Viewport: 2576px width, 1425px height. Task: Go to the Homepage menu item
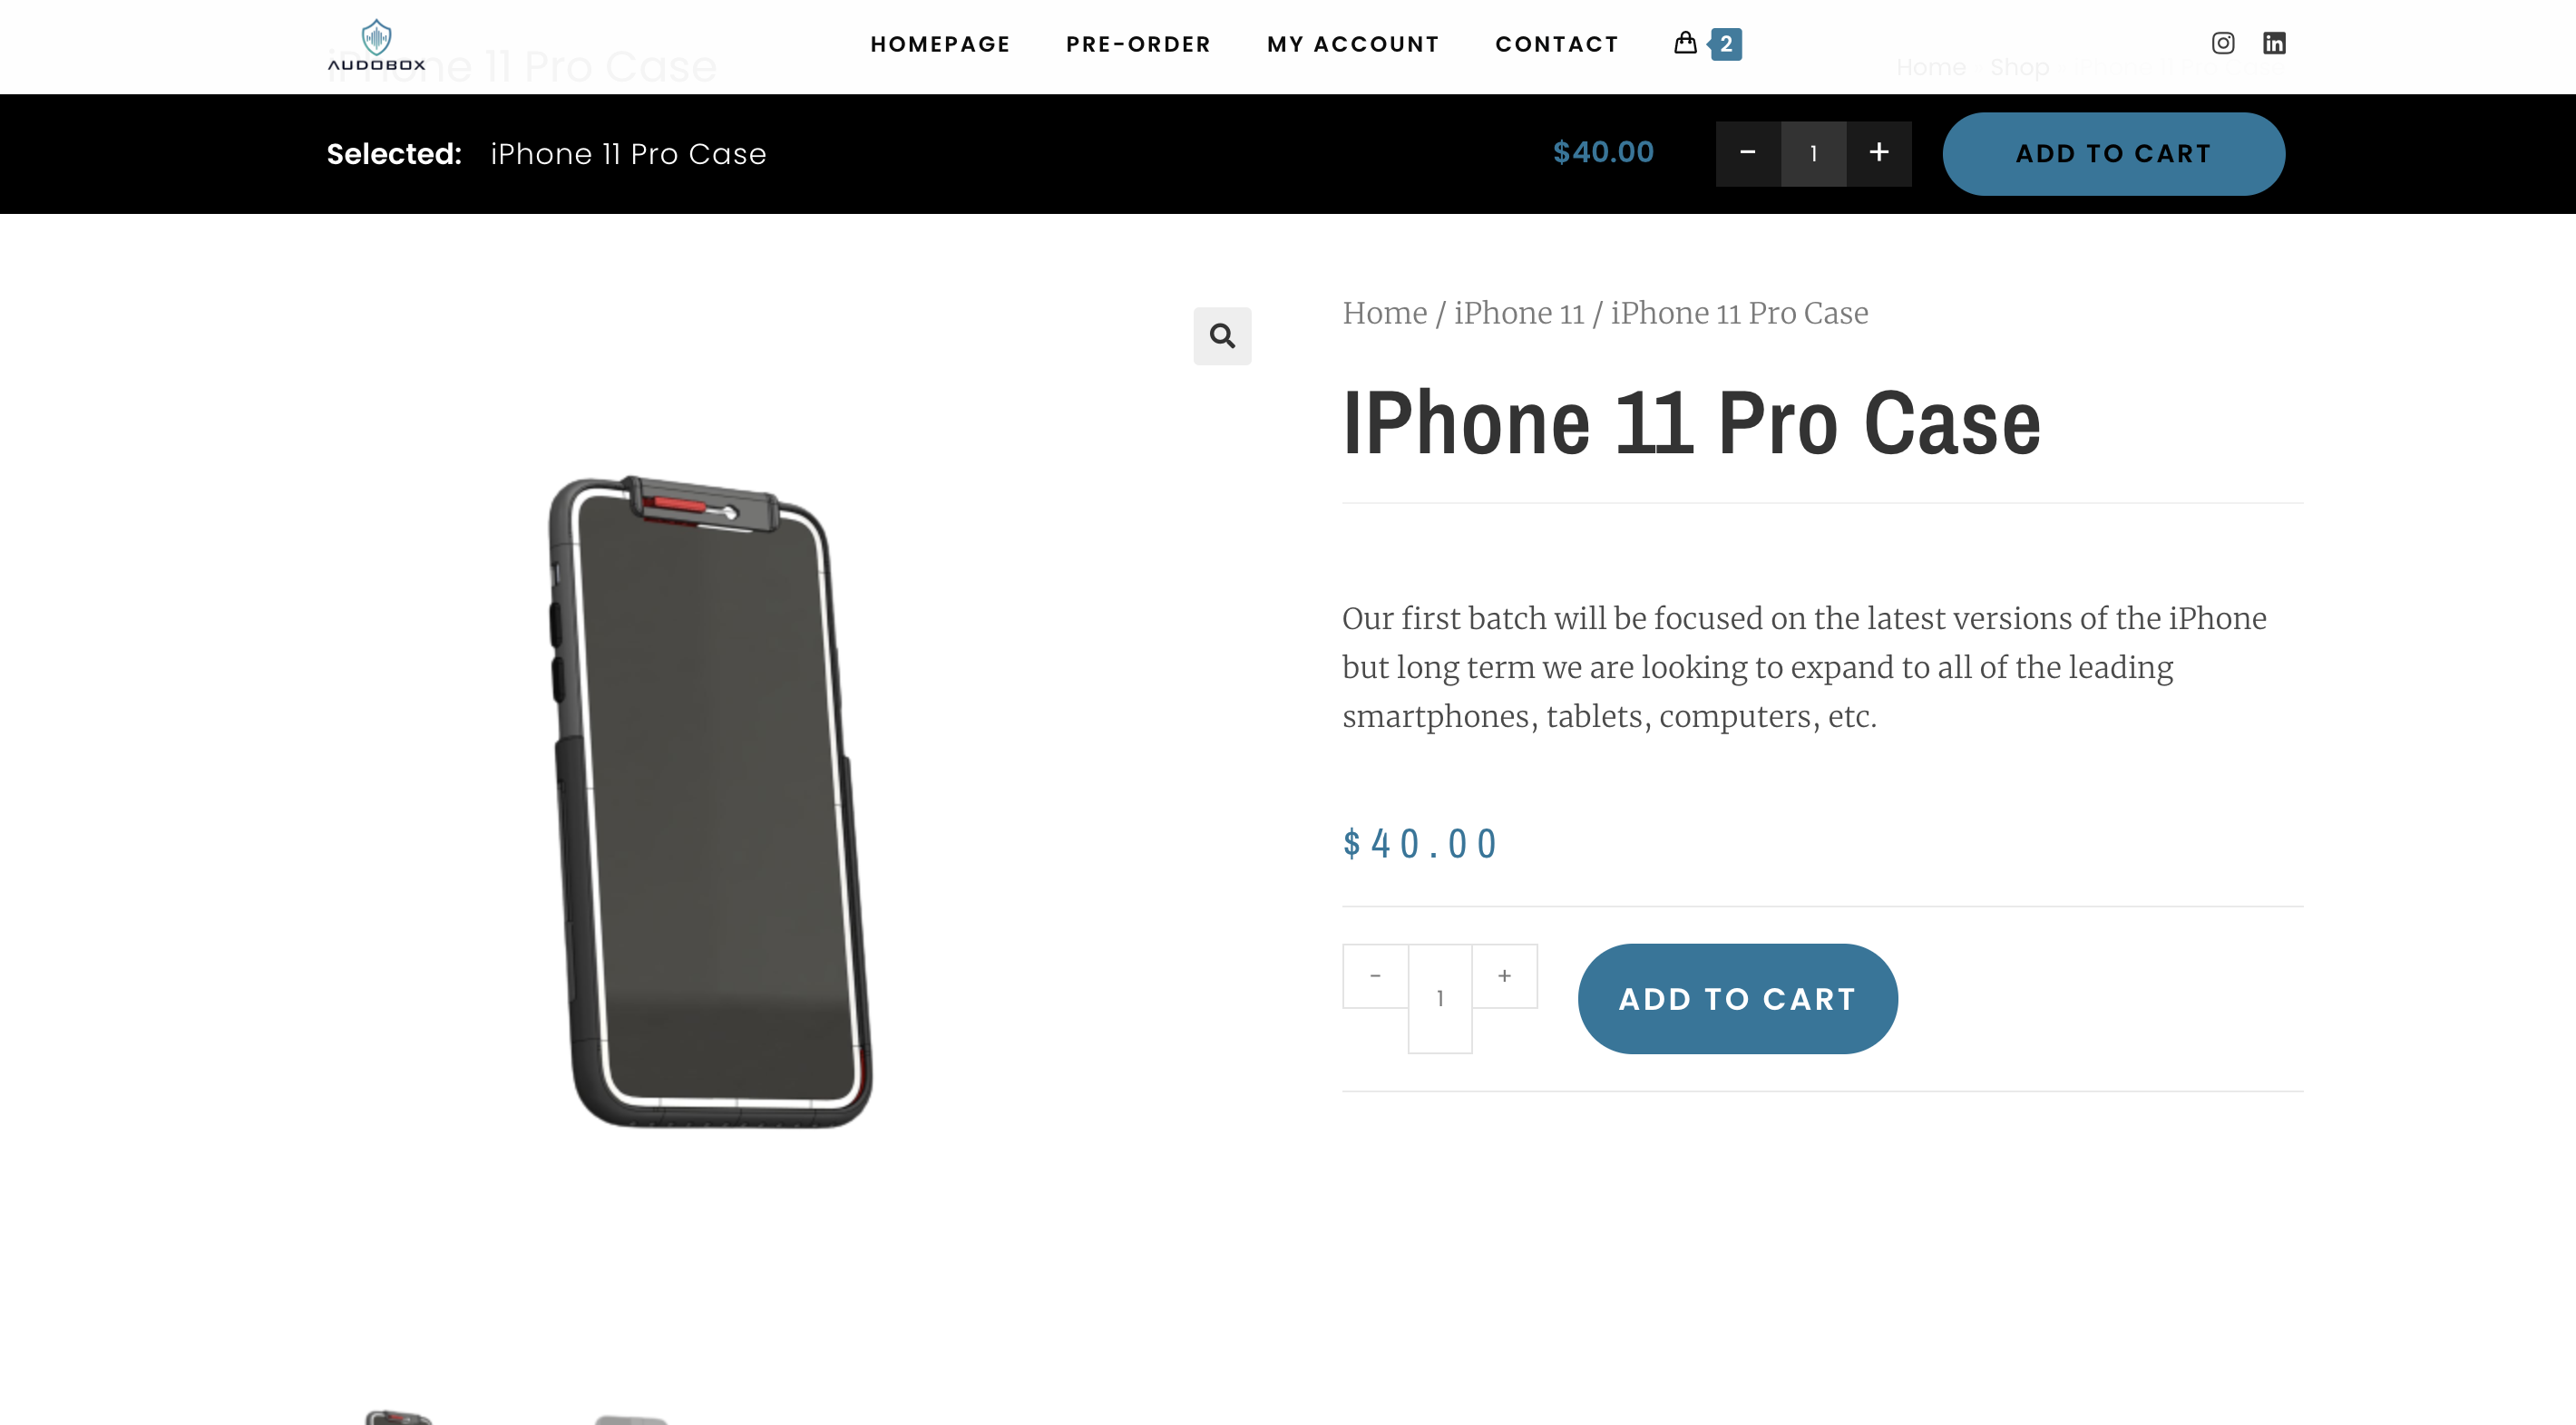(x=940, y=44)
